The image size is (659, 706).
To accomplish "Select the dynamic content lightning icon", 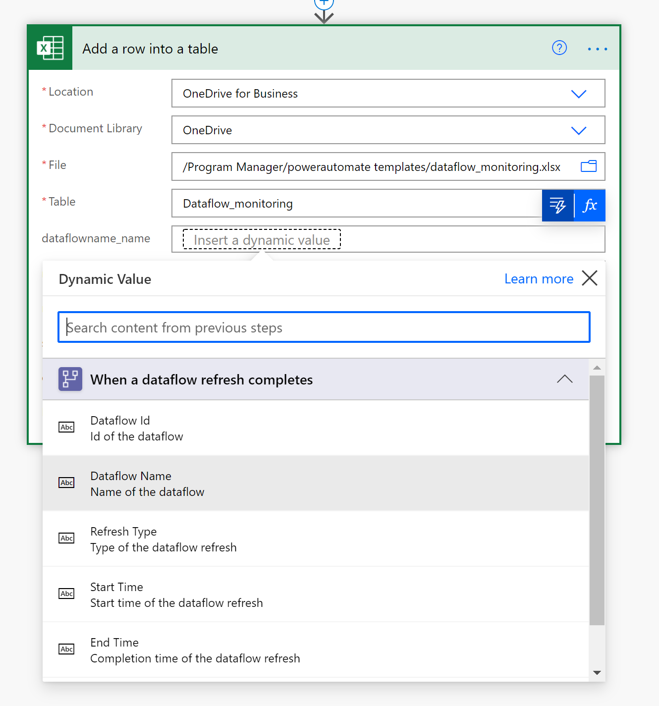I will [x=558, y=205].
